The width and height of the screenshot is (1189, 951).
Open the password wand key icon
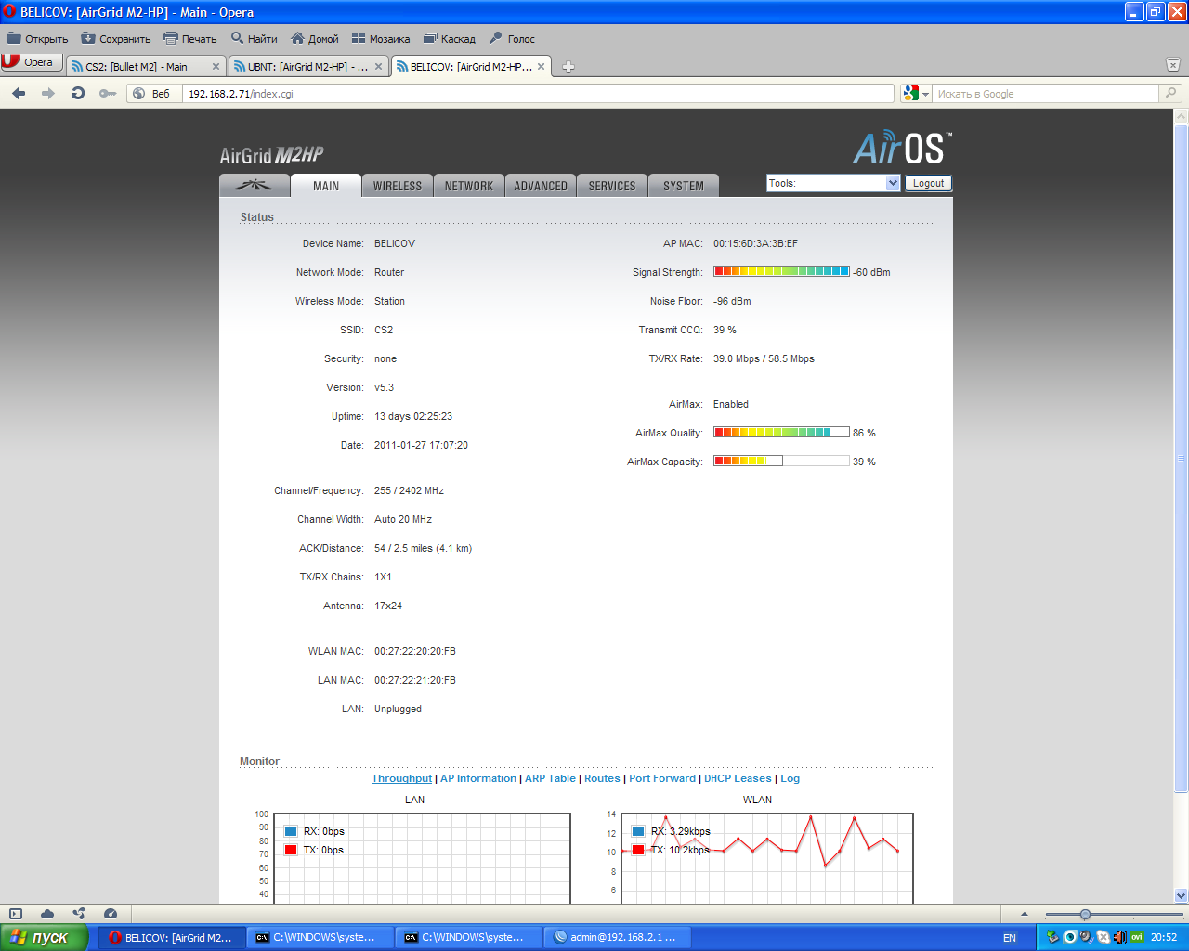point(108,93)
